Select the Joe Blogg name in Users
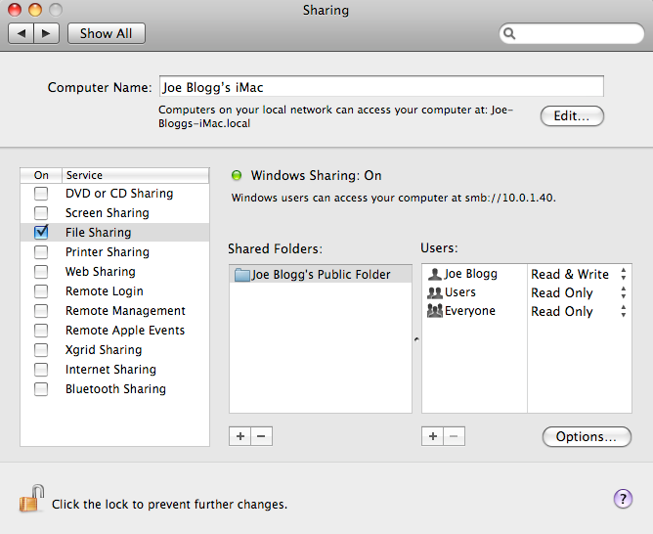The height and width of the screenshot is (534, 653). [x=470, y=274]
